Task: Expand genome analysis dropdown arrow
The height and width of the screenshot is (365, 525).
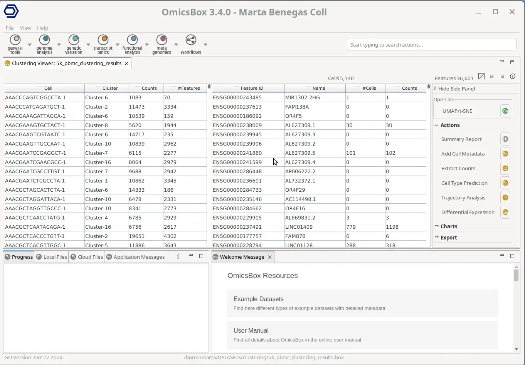Action: 59,44
